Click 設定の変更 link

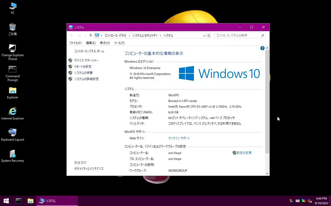tap(244, 153)
